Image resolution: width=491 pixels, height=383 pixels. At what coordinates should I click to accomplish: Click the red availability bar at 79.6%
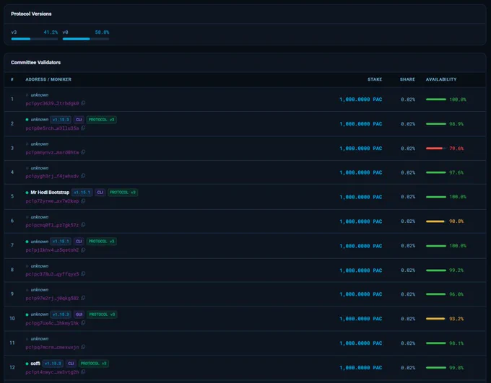point(436,149)
